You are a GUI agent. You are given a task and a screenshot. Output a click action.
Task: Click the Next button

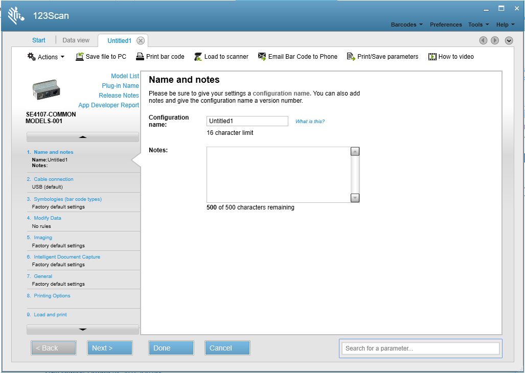[110, 348]
